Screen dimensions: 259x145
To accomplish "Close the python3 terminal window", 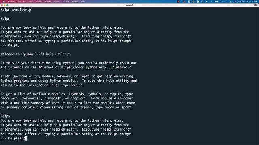I will pyautogui.click(x=2, y=5).
